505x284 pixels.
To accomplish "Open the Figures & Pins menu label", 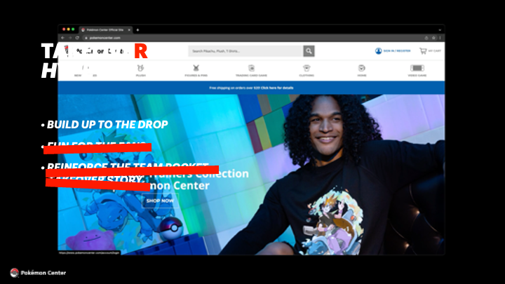I will tap(196, 75).
